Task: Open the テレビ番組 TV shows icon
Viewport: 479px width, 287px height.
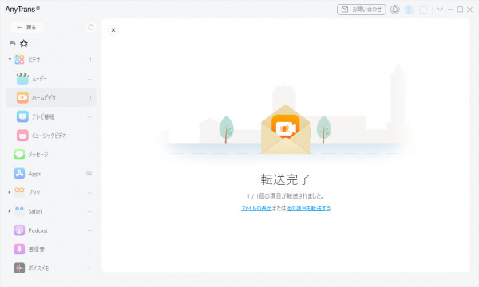Action: click(x=22, y=116)
